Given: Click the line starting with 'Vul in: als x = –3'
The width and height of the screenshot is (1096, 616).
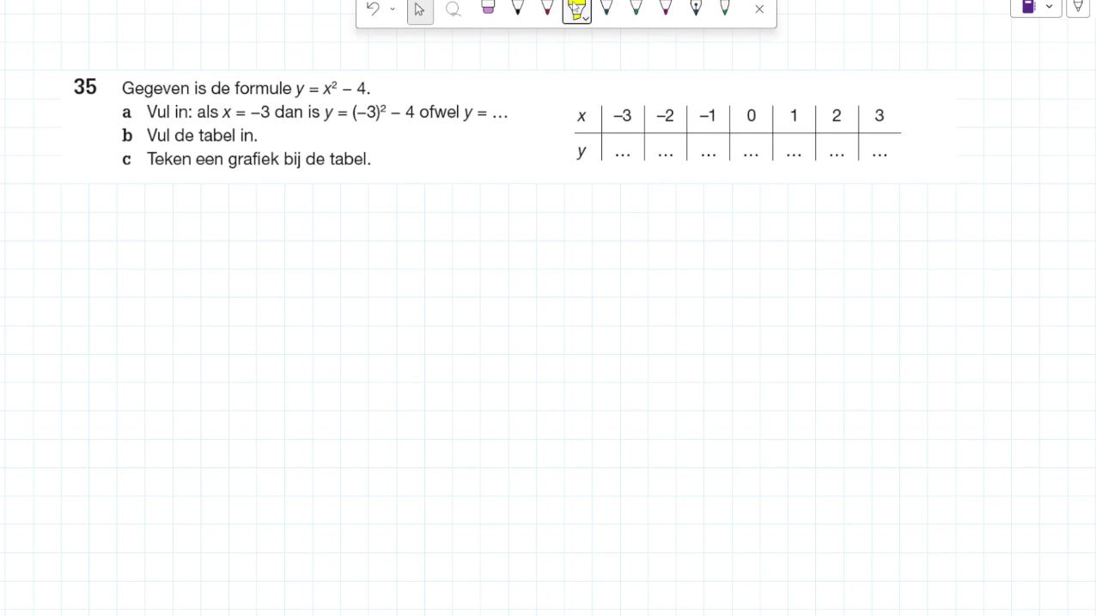Looking at the screenshot, I should [327, 113].
